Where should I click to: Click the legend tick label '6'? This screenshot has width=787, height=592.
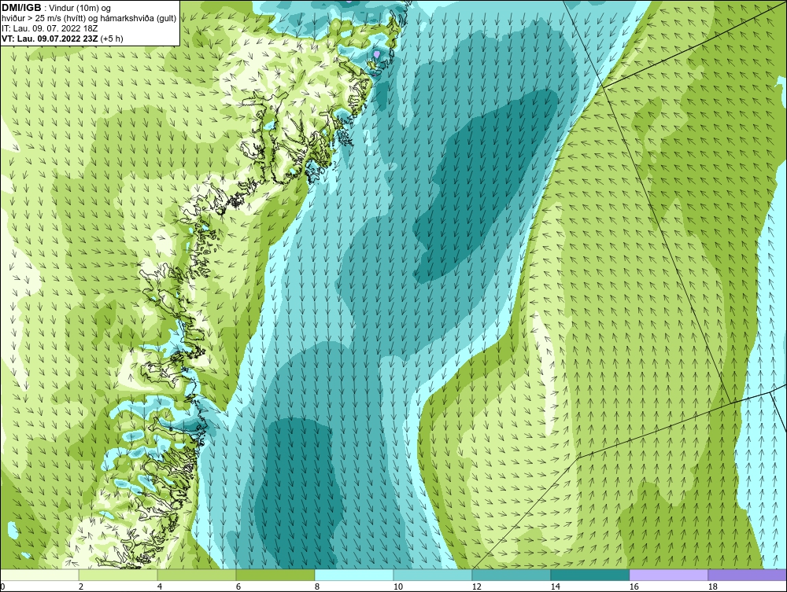pyautogui.click(x=238, y=586)
